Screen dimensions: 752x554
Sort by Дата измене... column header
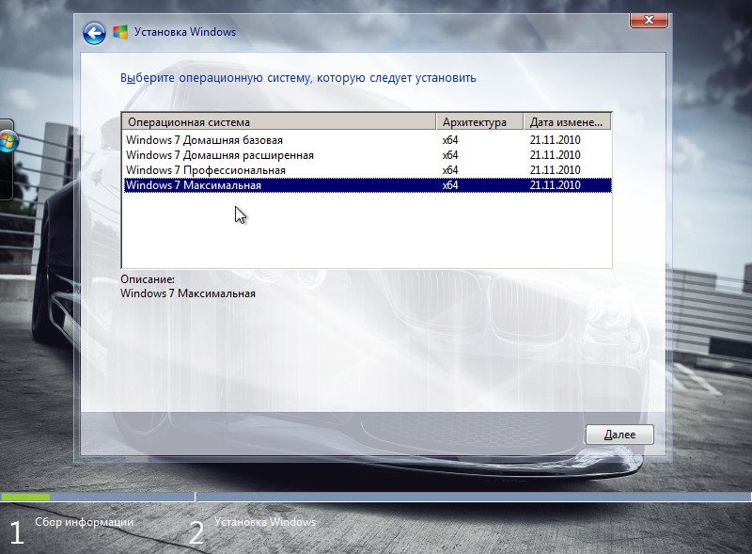pyautogui.click(x=567, y=122)
